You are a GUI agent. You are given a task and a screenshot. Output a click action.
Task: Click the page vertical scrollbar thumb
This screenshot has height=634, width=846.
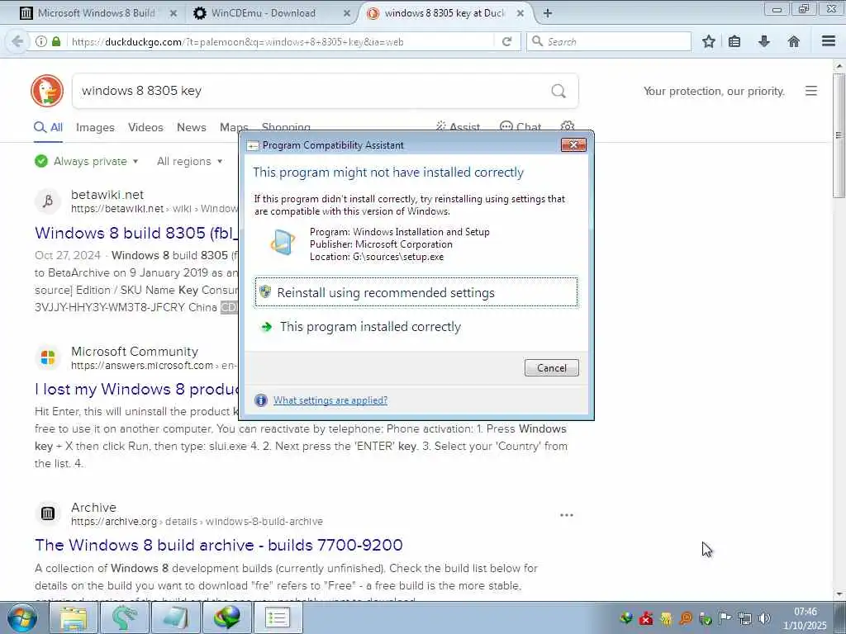click(x=839, y=135)
